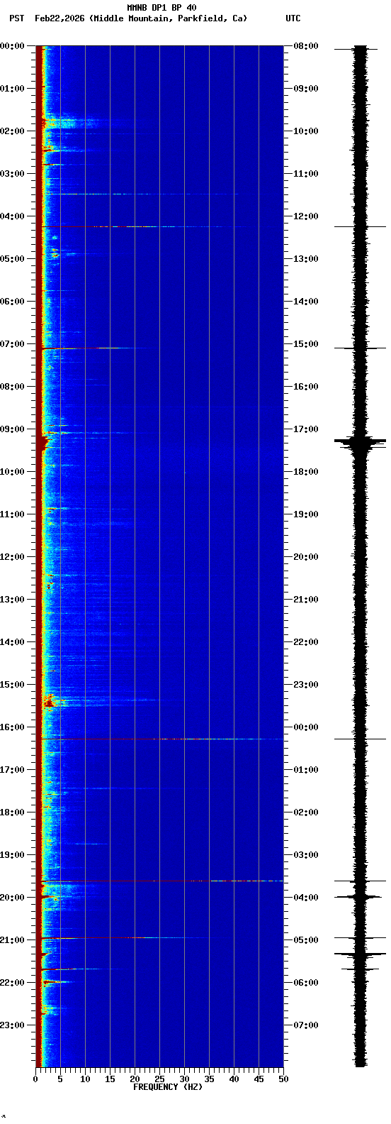Click the 50 Hz frequency tick label
This screenshot has width=391, height=1124.
(x=283, y=1079)
